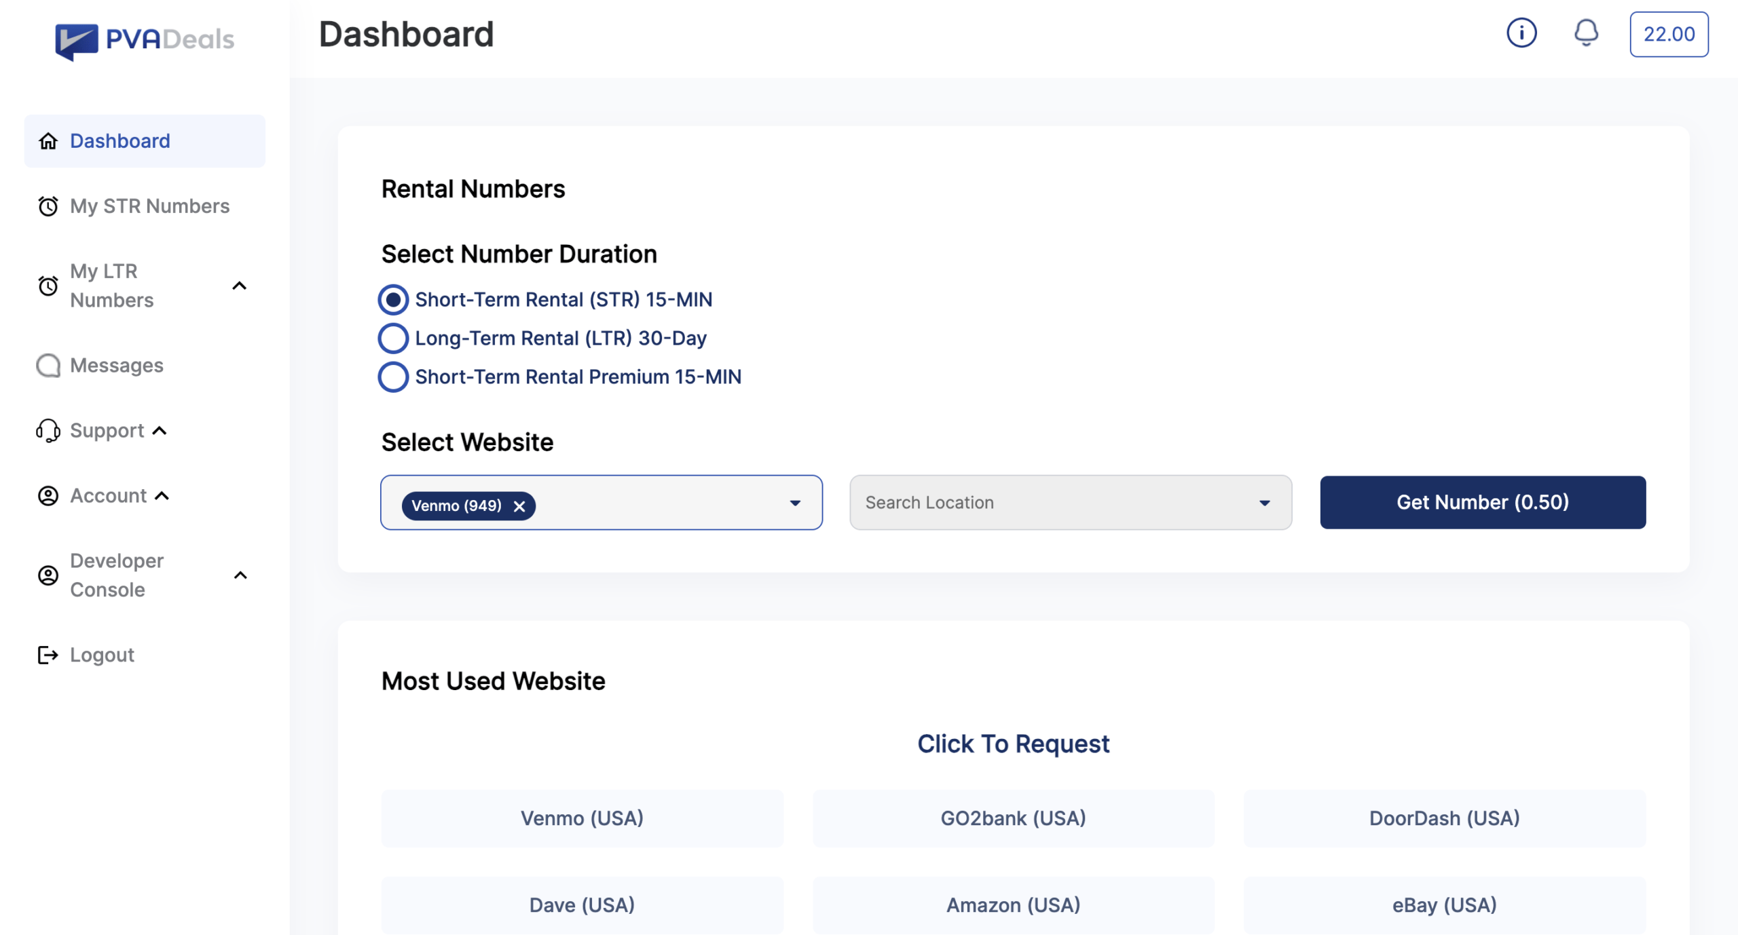Click the Logout exit icon
This screenshot has height=935, width=1738.
(x=48, y=655)
